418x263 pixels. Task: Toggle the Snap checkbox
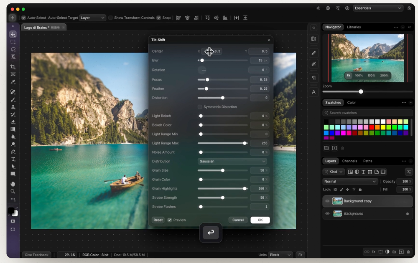[158, 18]
